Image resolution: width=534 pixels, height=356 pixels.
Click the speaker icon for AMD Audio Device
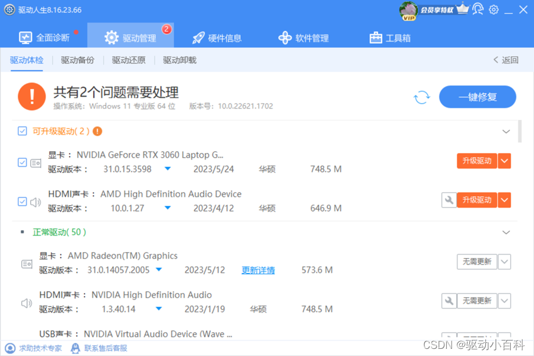click(36, 202)
